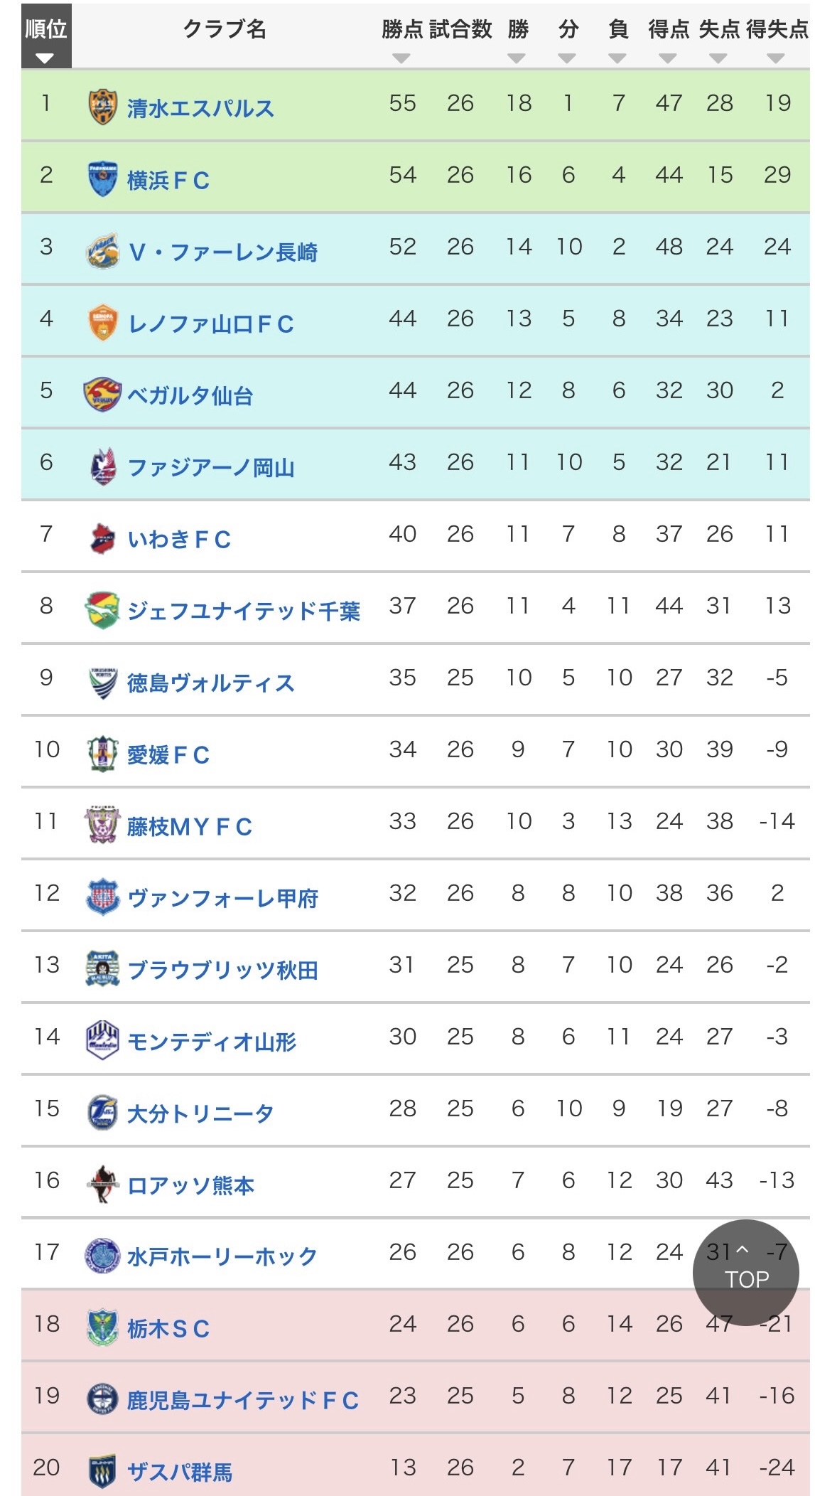Open 水戸ホーリーホック team link
Image resolution: width=815 pixels, height=1496 pixels.
222,1256
